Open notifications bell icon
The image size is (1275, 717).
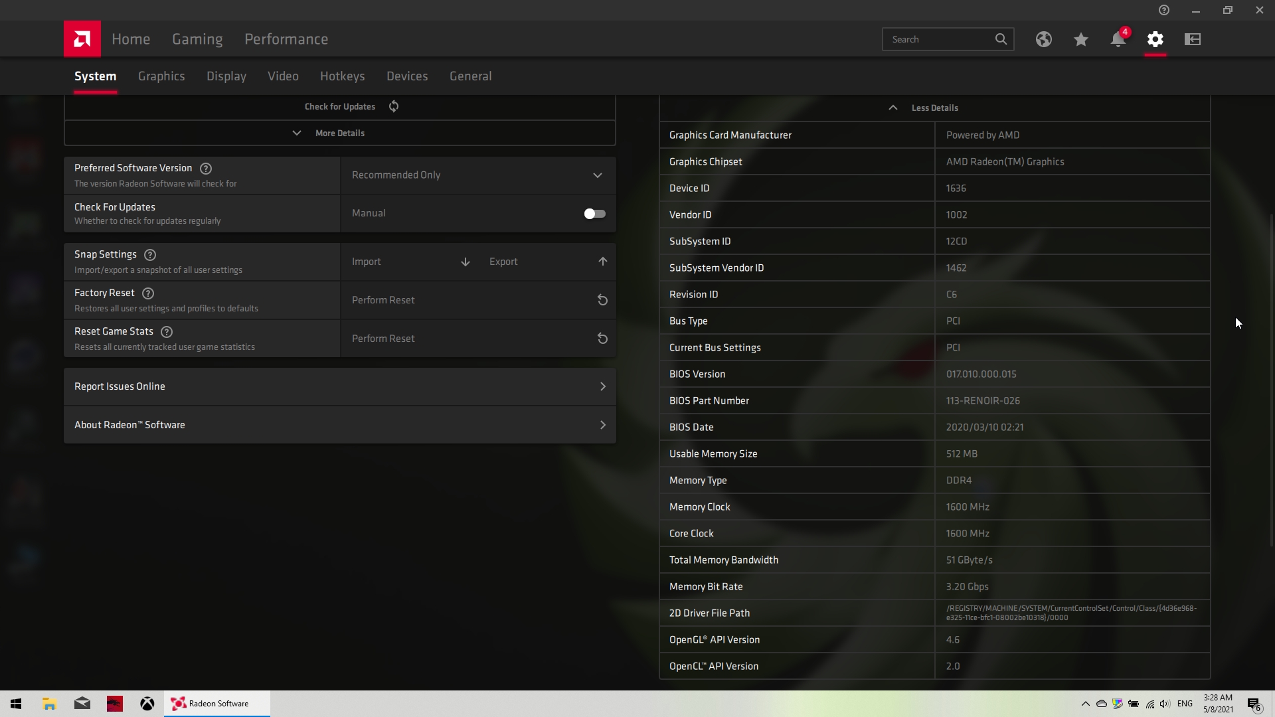(1118, 39)
